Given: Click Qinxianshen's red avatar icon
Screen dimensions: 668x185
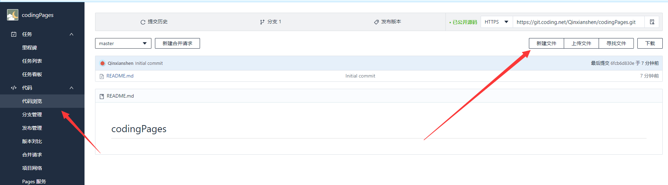Looking at the screenshot, I should click(x=102, y=63).
